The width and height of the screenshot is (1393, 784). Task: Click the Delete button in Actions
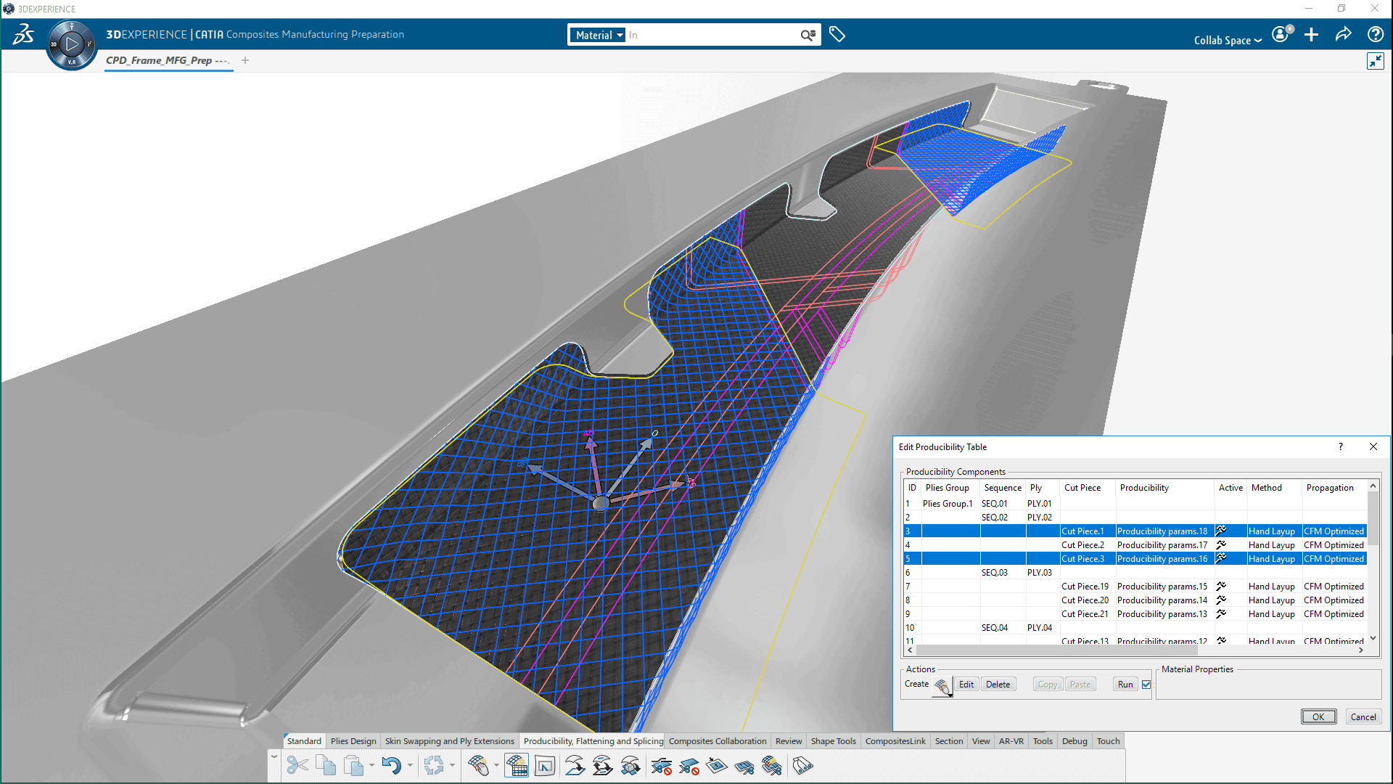click(x=998, y=685)
